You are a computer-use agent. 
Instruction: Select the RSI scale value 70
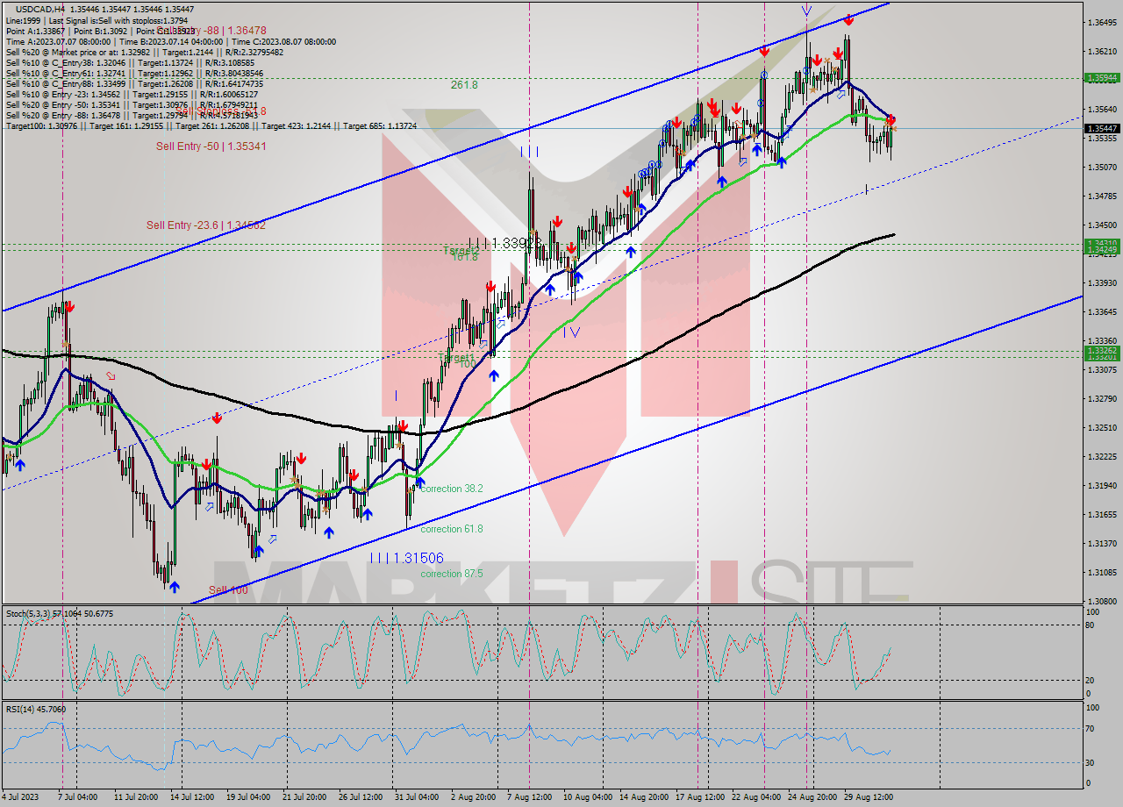pyautogui.click(x=1091, y=728)
